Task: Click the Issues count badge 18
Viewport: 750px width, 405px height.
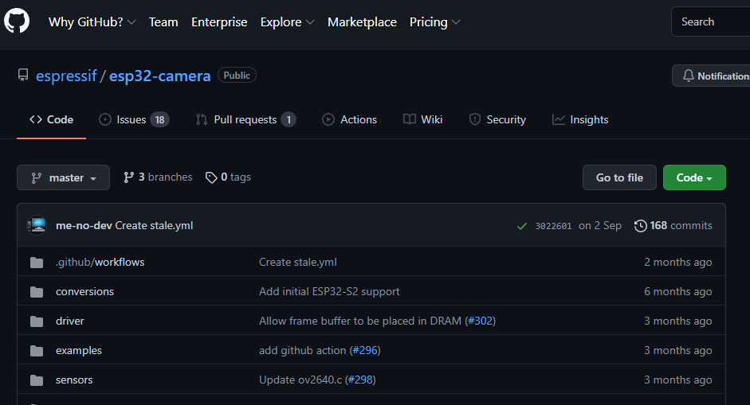Action: coord(159,120)
